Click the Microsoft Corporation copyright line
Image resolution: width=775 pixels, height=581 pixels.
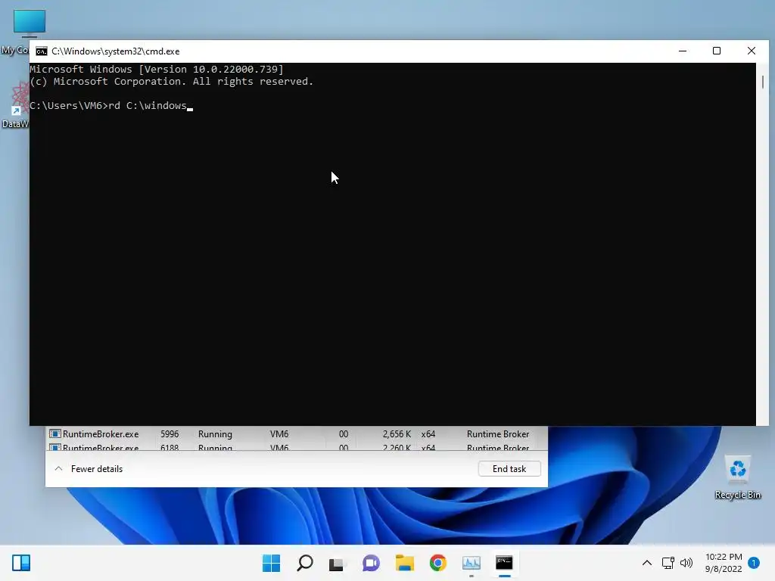[x=171, y=82]
